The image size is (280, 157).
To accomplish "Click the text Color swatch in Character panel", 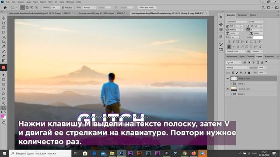I will coord(258,38).
